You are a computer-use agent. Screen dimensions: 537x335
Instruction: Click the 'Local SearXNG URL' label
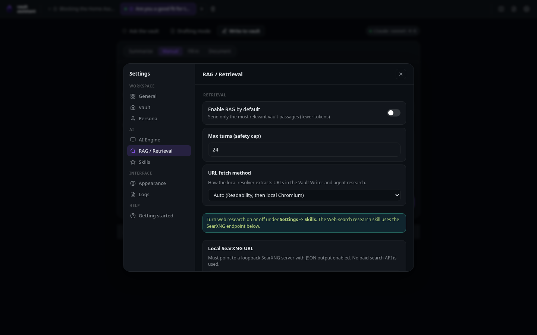tap(230, 248)
